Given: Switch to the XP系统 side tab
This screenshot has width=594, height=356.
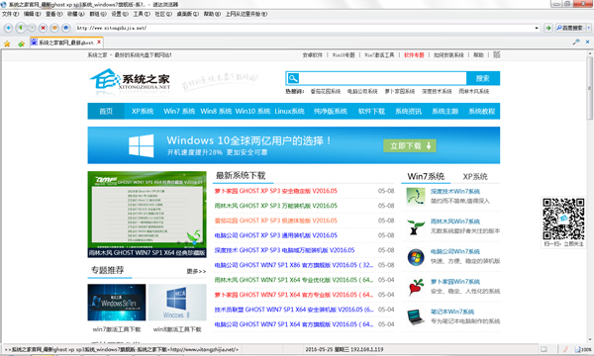Looking at the screenshot, I should click(475, 177).
